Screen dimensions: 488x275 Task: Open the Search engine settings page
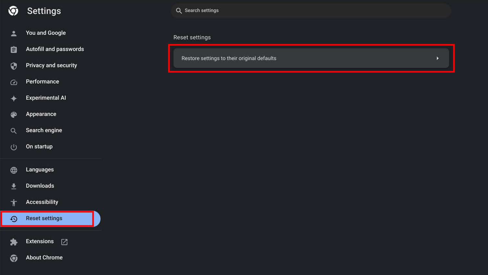pyautogui.click(x=44, y=130)
